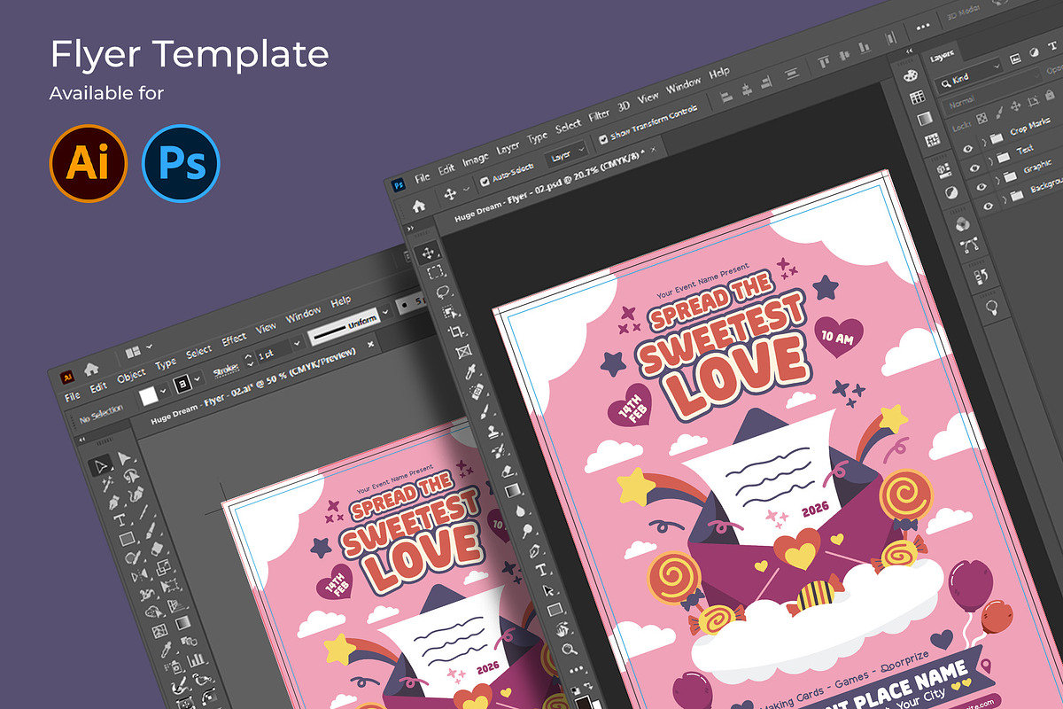Open the Color panel icon in Photoshop

pyautogui.click(x=911, y=75)
